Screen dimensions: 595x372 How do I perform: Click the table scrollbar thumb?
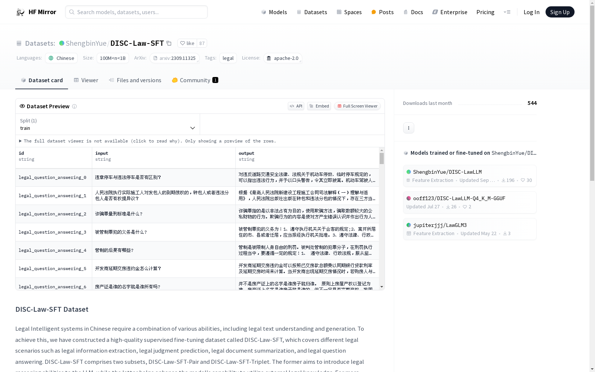tap(382, 158)
